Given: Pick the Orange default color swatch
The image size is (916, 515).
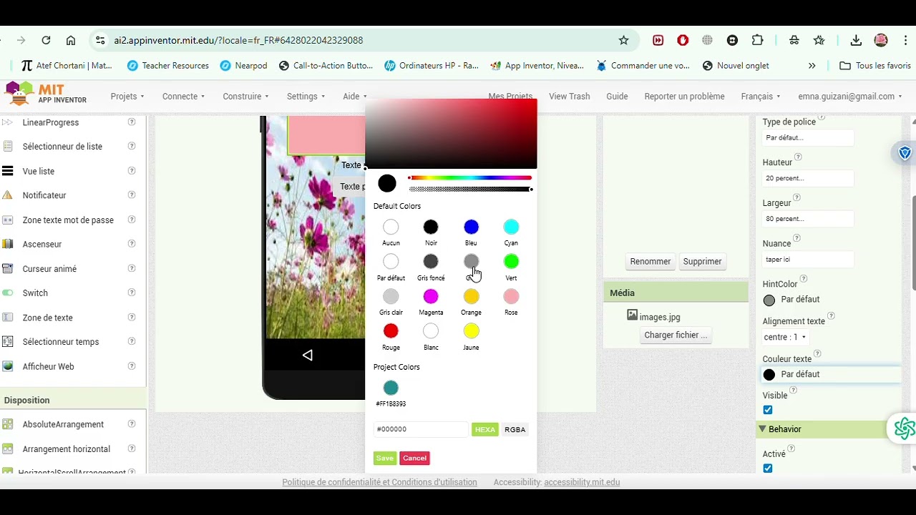Looking at the screenshot, I should tap(471, 296).
